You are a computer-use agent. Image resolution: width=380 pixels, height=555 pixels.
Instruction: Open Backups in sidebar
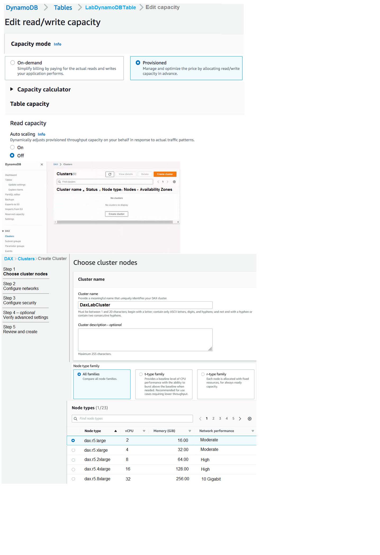tap(10, 200)
